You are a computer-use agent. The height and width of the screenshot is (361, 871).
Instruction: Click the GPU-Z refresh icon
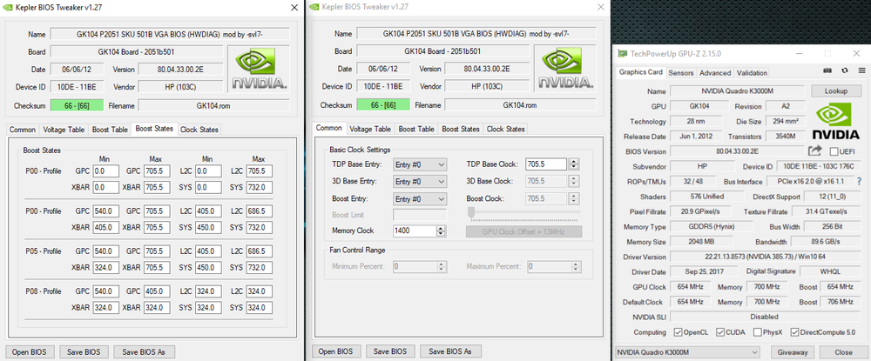pos(843,72)
